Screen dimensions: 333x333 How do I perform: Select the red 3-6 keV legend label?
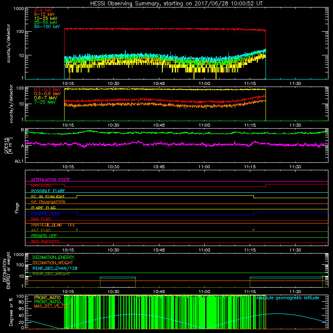coord(43,10)
